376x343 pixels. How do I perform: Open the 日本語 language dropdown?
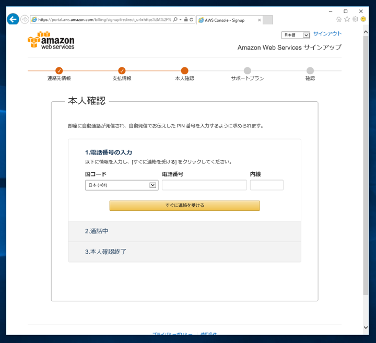296,35
